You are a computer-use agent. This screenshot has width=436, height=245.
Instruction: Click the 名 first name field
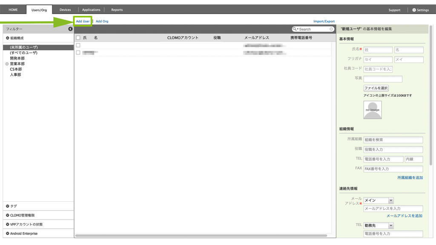point(409,50)
